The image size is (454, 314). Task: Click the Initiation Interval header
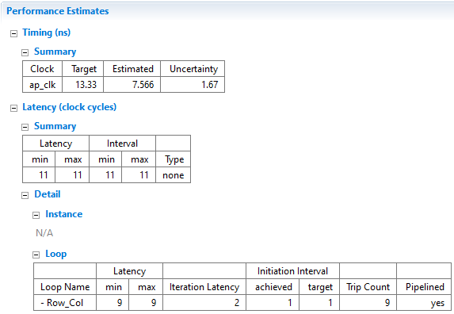[x=292, y=271]
